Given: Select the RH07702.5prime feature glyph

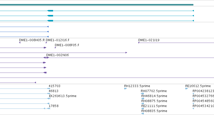Looking at the screenshot, I should 142,94.
